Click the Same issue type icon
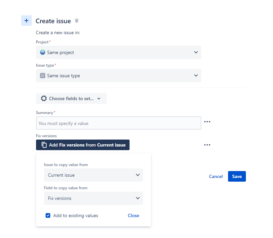 point(43,76)
